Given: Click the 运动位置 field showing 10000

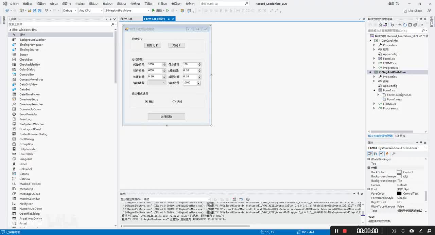Looking at the screenshot, I should point(190,83).
